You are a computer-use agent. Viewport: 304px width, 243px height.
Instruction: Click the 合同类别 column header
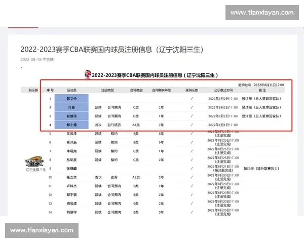point(136,90)
